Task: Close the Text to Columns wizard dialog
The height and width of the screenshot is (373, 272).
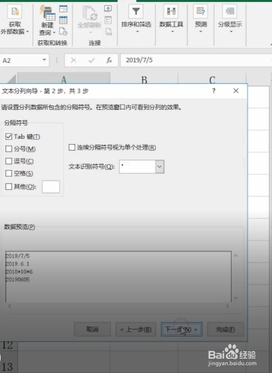Action: tap(236, 91)
